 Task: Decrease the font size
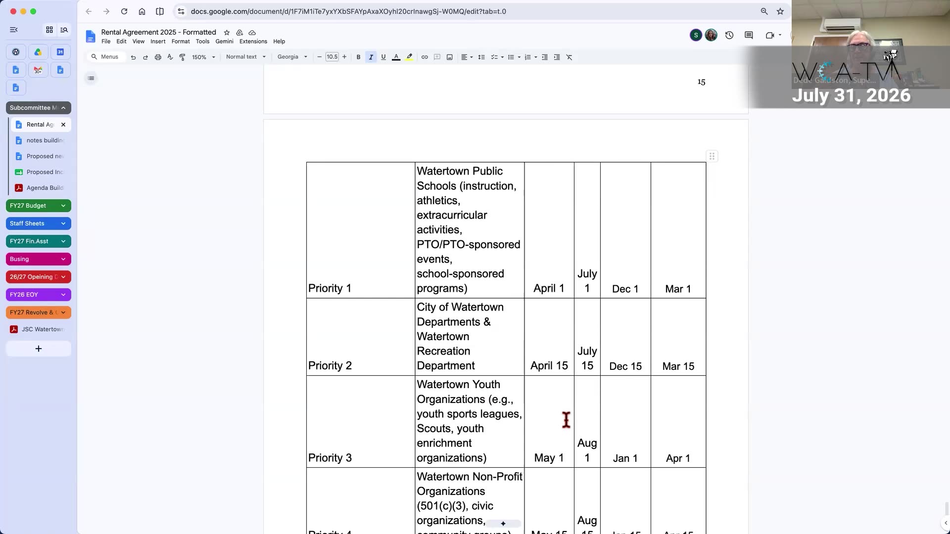coord(319,57)
